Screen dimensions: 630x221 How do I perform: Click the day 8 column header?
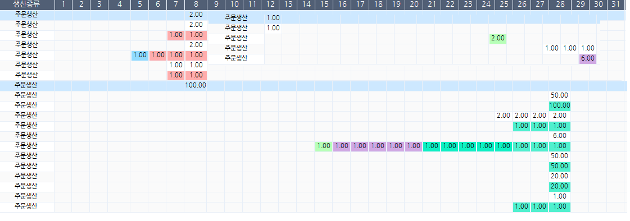196,5
